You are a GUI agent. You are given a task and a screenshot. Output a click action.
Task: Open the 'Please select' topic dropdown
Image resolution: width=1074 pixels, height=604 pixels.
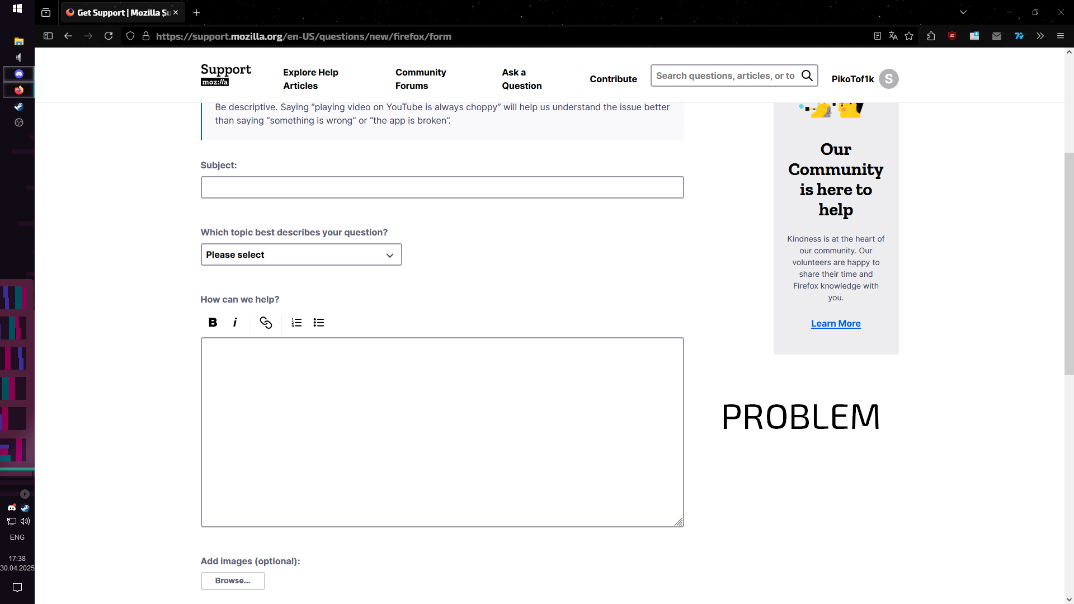point(301,254)
